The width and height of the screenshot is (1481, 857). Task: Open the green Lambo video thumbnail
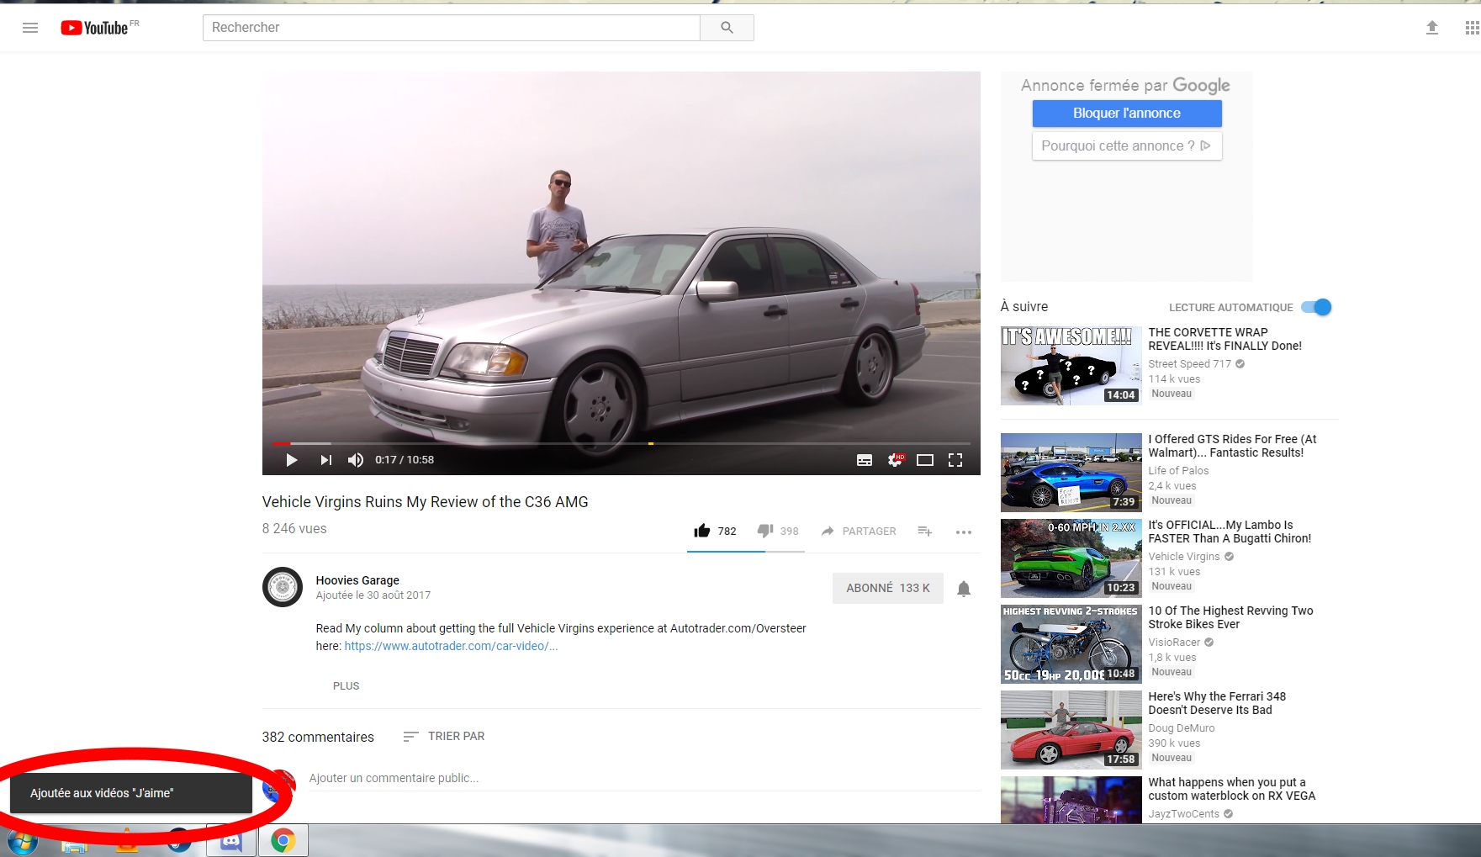pos(1071,558)
